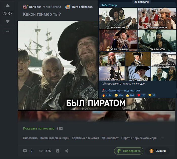Viewport: 177px width, 159px height.
Task: Click the views eye icon
Action: (x=41, y=151)
